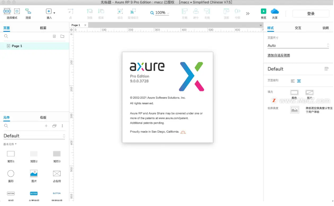Click the Share (共享) cloud icon
334x206 pixels.
275,11
